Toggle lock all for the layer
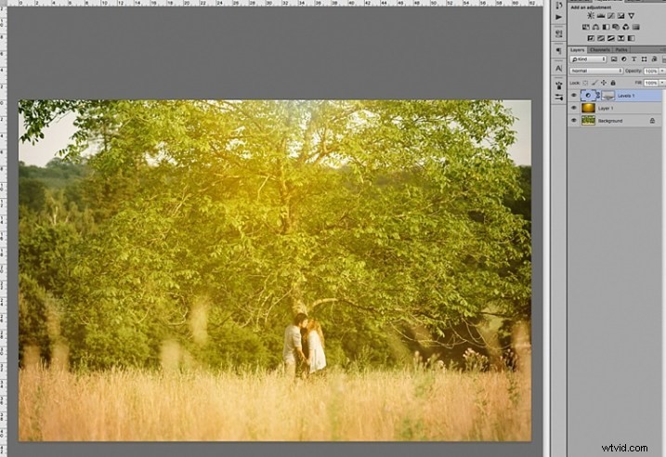666x457 pixels. [613, 83]
